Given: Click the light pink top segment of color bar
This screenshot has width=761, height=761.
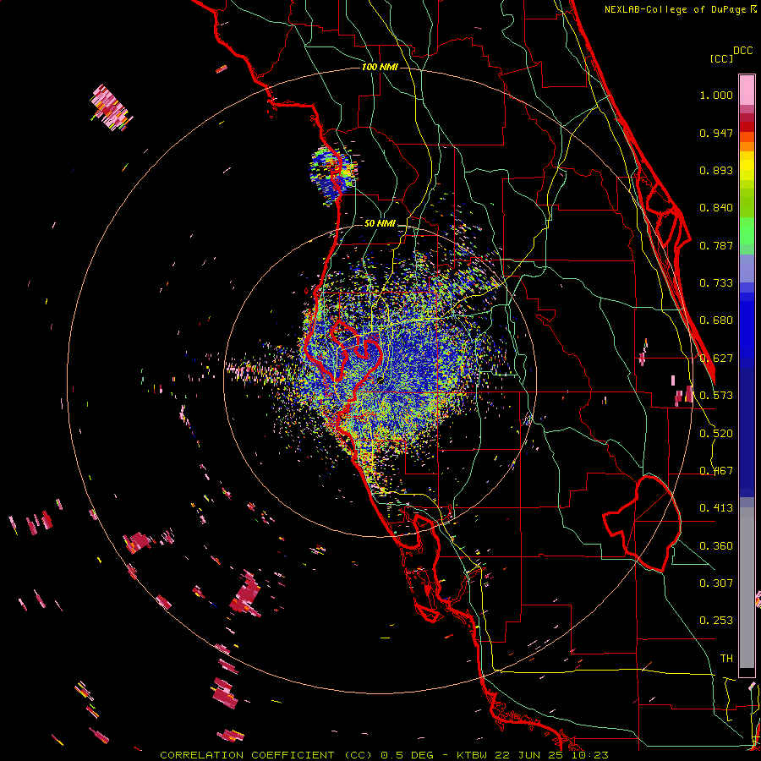Looking at the screenshot, I should pyautogui.click(x=747, y=90).
